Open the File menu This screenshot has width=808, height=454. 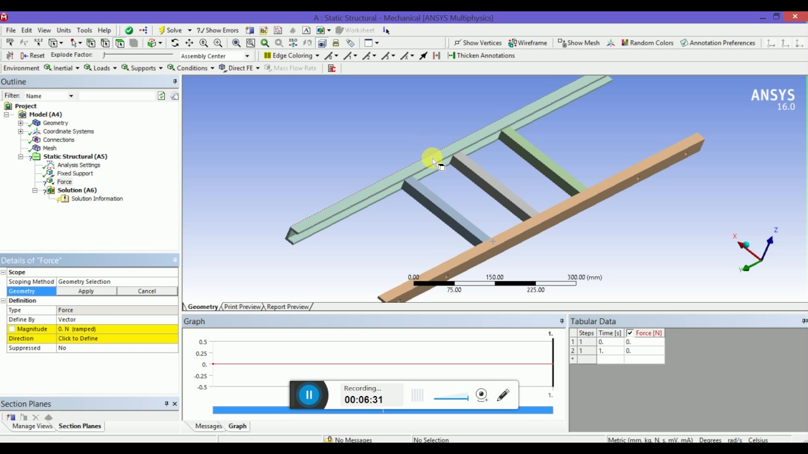(11, 30)
